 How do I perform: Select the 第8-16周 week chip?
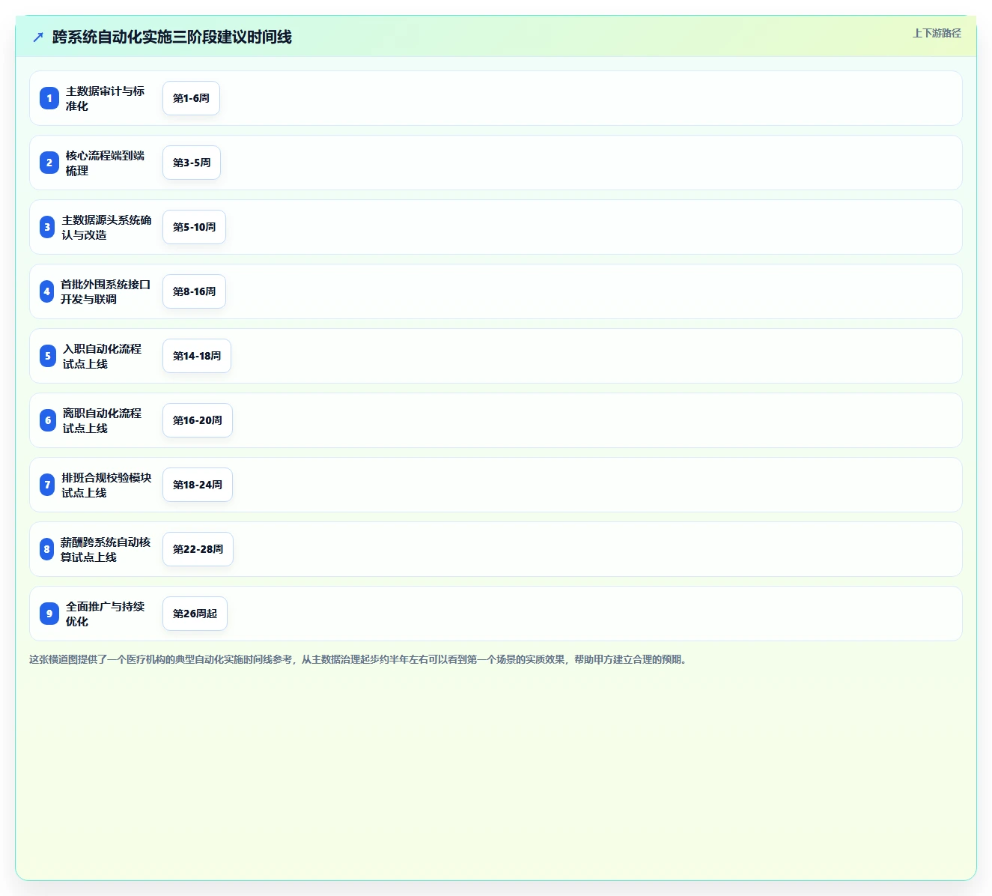click(x=194, y=291)
